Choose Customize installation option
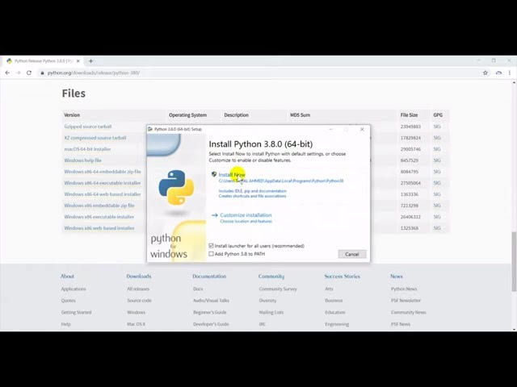This screenshot has height=387, width=517. click(246, 215)
